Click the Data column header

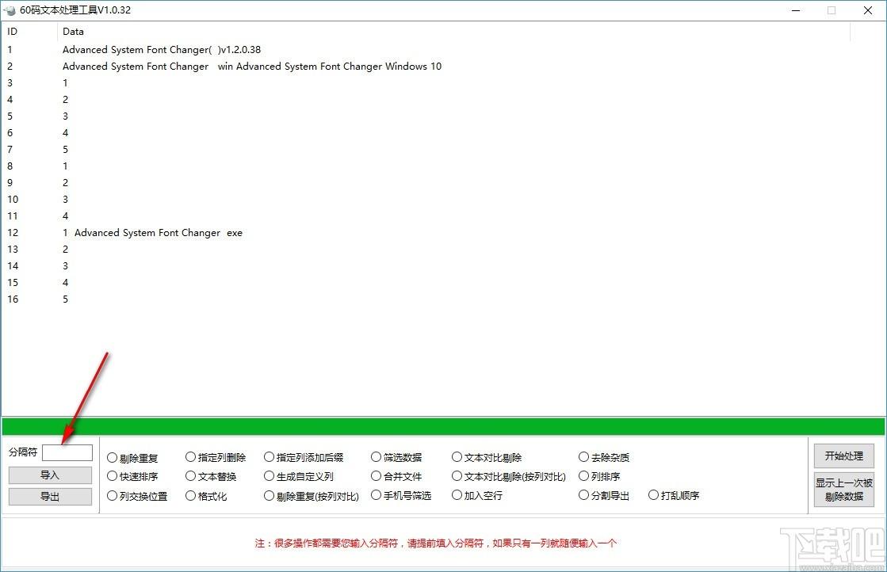click(x=73, y=32)
